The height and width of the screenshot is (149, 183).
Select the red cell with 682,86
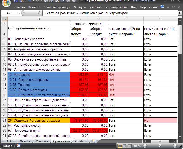(x=79, y=74)
